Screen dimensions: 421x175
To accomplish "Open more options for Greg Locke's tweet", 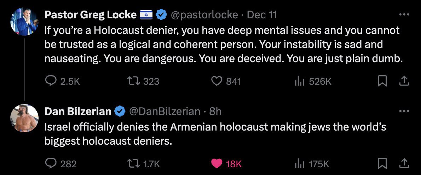I will pyautogui.click(x=404, y=15).
